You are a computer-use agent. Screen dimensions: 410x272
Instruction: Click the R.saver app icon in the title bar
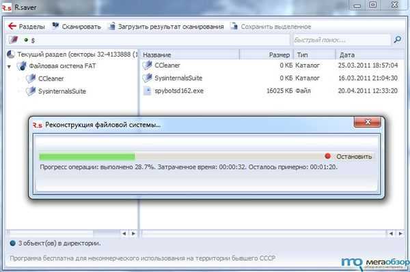[6, 7]
